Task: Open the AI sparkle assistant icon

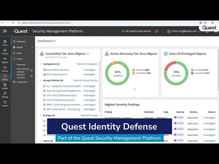Action: tap(156, 31)
